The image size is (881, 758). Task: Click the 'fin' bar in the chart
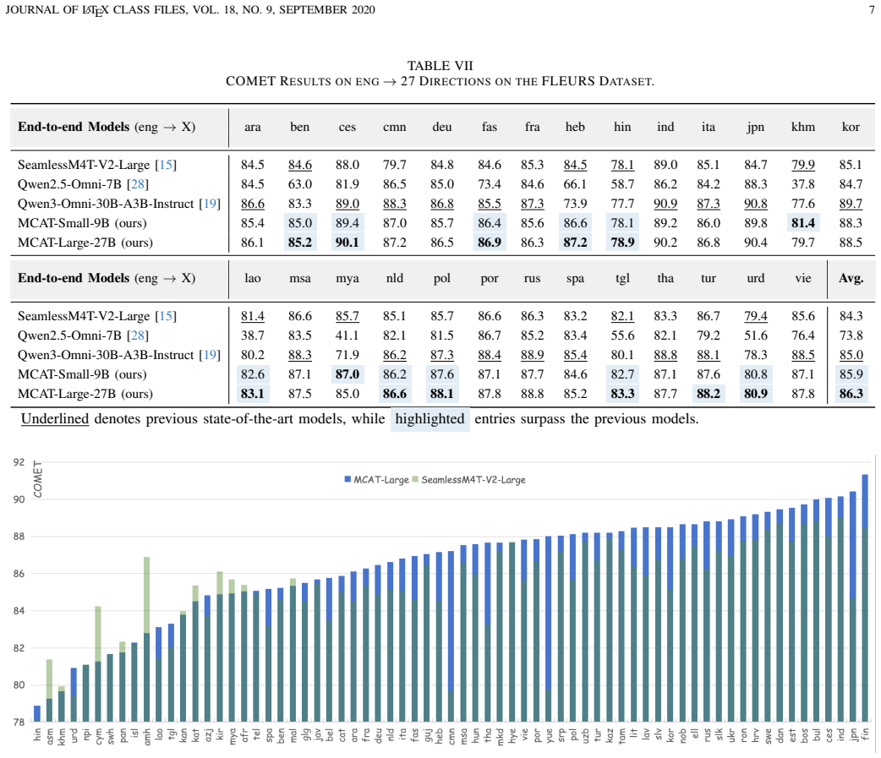tap(865, 598)
